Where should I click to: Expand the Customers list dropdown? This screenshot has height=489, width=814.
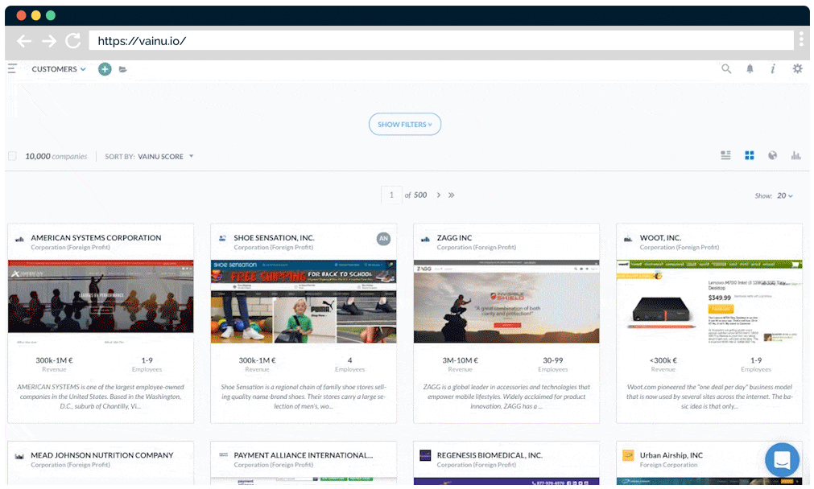point(59,69)
